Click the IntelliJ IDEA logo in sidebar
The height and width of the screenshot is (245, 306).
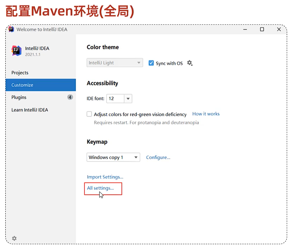pyautogui.click(x=16, y=51)
